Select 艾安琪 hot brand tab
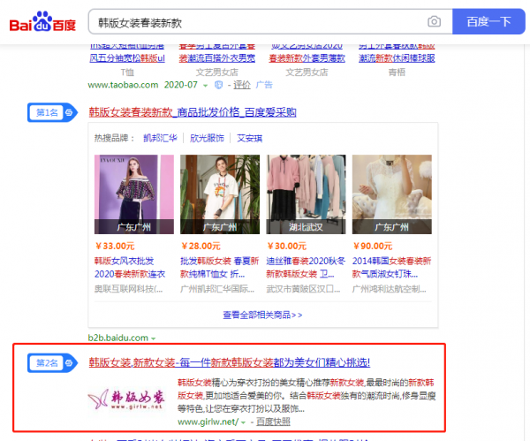 click(x=250, y=139)
